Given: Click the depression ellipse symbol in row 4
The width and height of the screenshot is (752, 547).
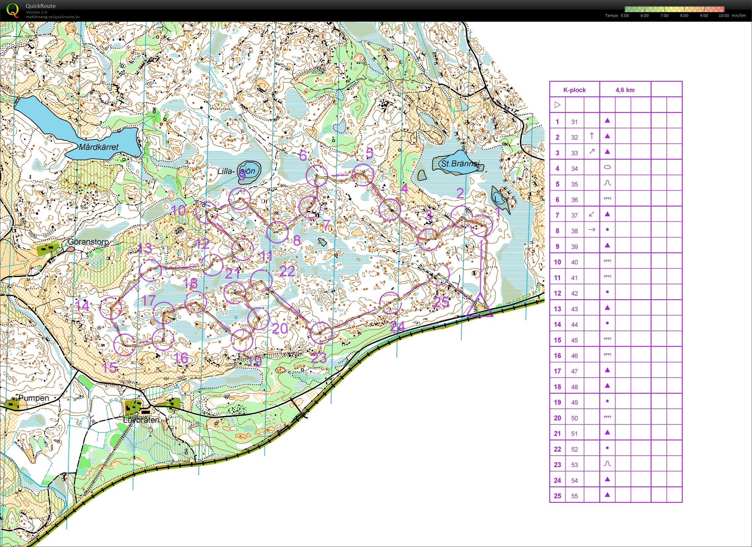Looking at the screenshot, I should coord(607,167).
